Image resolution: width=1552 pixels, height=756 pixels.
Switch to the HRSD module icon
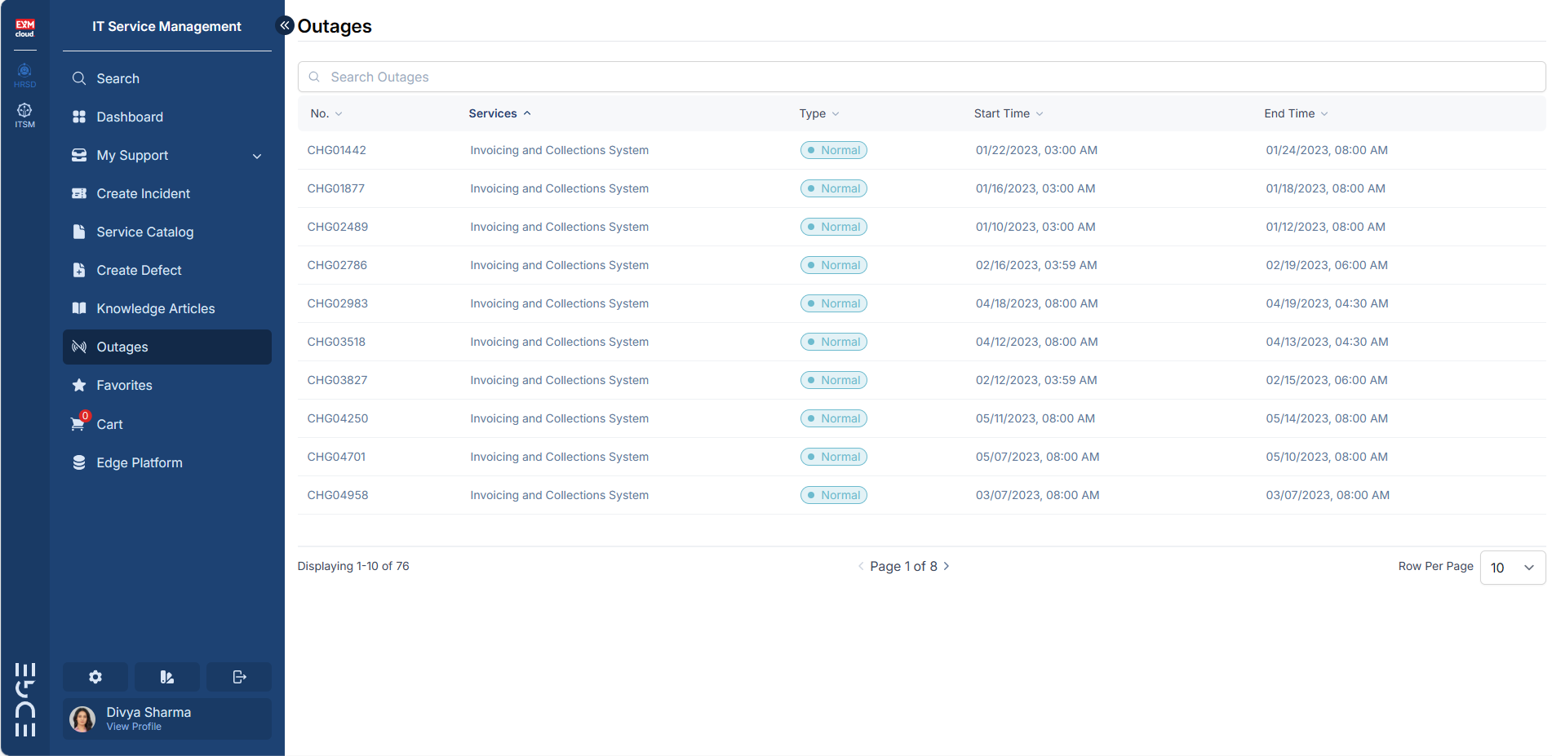point(24,74)
